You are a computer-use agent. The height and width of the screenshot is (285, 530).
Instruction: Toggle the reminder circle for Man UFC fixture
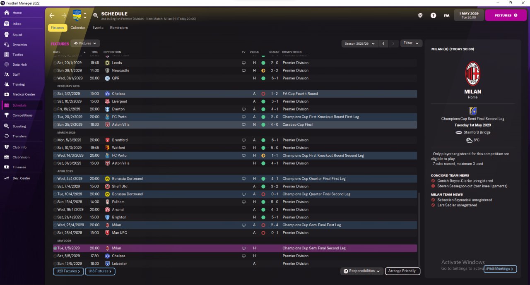tap(55, 233)
